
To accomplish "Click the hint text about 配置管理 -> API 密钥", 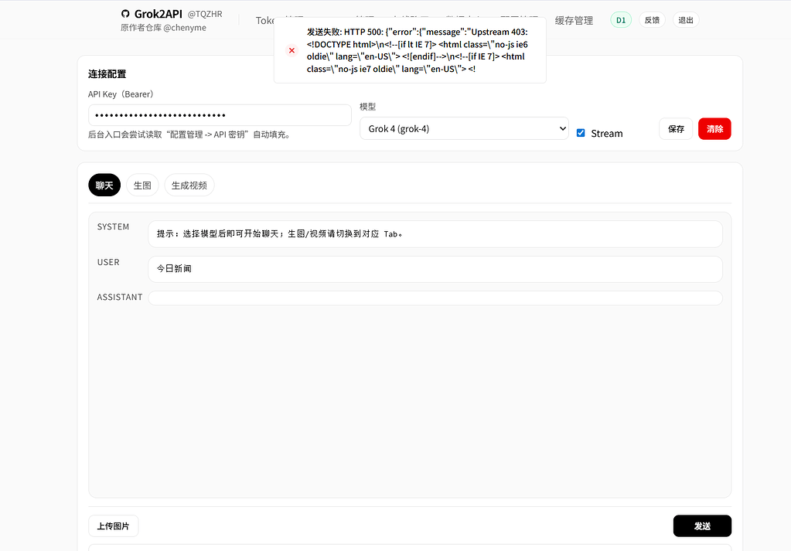I will (190, 134).
